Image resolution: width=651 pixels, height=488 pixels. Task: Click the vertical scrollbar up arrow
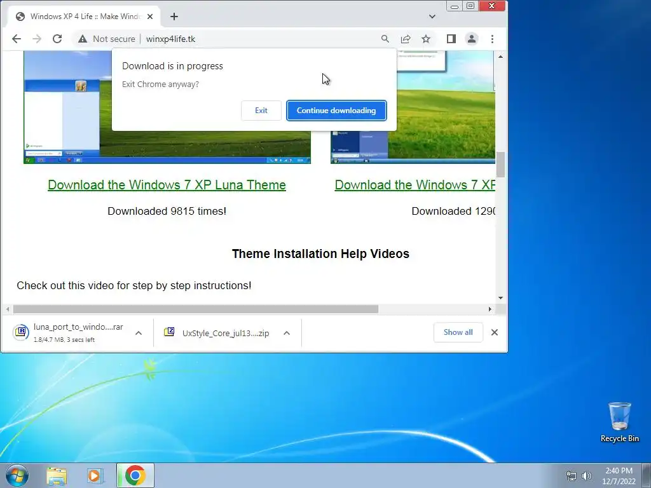501,57
